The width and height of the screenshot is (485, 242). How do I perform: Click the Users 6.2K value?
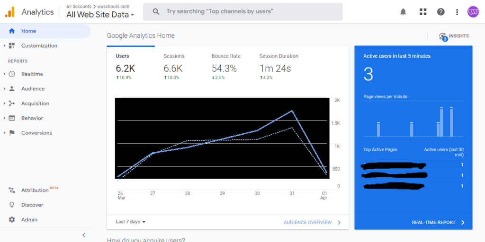(125, 68)
